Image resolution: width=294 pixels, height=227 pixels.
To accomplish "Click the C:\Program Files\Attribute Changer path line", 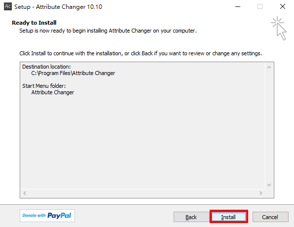I will tap(73, 73).
